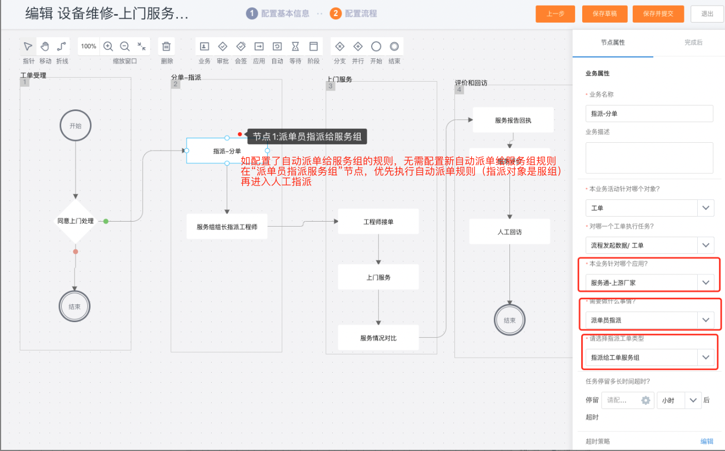Open the 小时 time unit dropdown
Viewport: 725px width, 451px height.
(679, 400)
